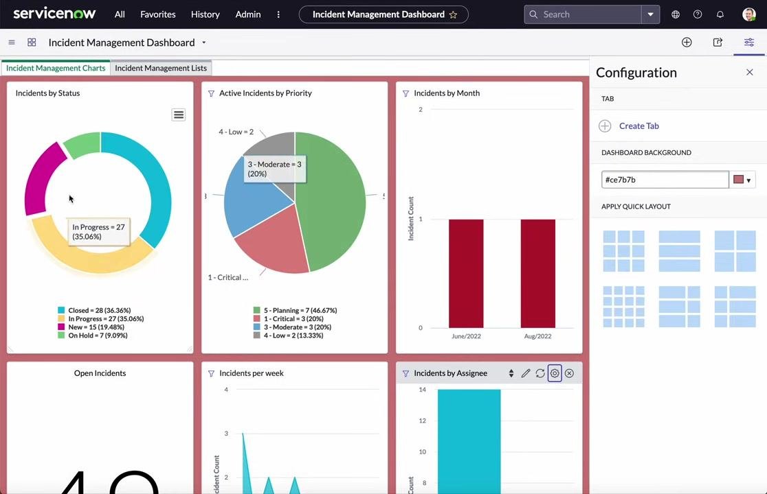Open the Favorites menu
This screenshot has height=494, width=767.
157,14
